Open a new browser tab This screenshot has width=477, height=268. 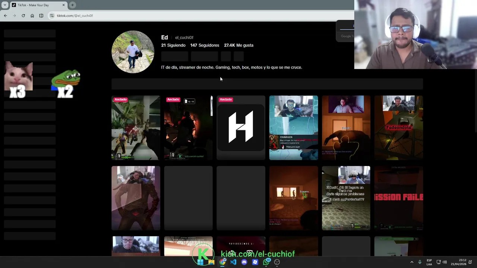click(x=72, y=5)
